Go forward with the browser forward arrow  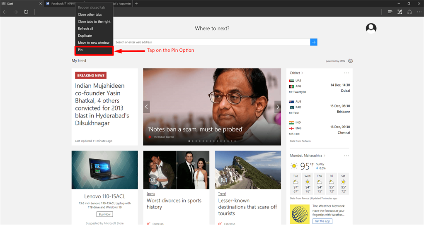click(15, 12)
